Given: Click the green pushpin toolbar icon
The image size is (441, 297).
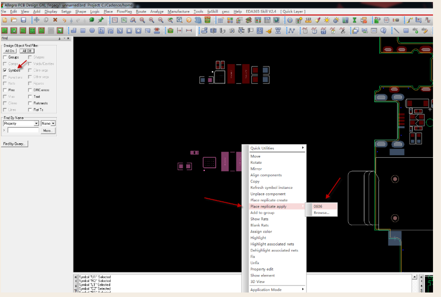Looking at the screenshot, I should tap(101, 20).
